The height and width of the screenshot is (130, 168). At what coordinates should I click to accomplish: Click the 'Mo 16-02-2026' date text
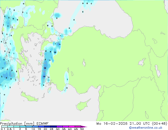tap(112, 124)
